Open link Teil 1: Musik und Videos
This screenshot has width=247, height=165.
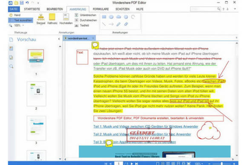[146, 127]
